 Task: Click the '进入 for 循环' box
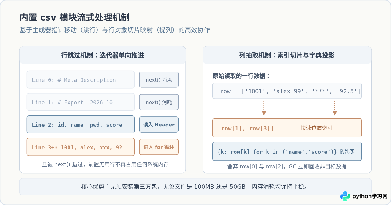tap(159, 147)
